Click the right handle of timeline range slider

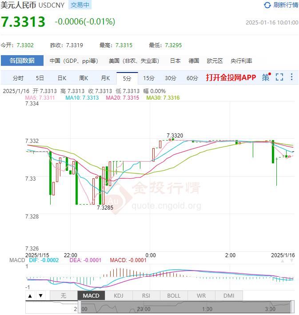[x=292, y=307]
